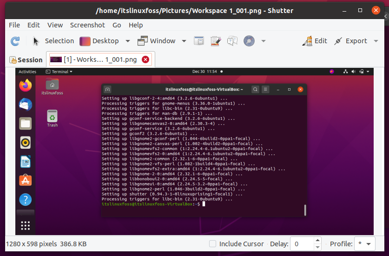
Task: Click the itslinuxfoss home folder icon
Action: pos(52,87)
